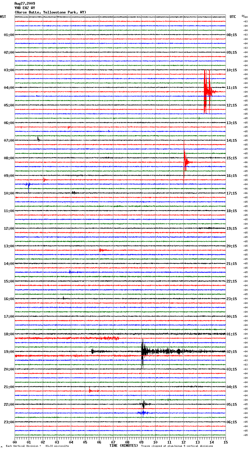249x450 pixels.
Task: Select the 06:00 MST time label
Action: [x=9, y=123]
